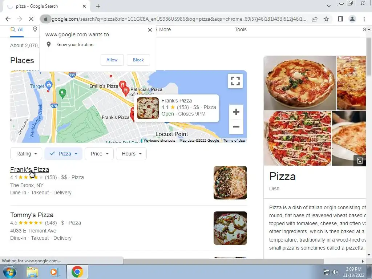Click the Pizza knowledge panel title
Screen dimensions: 372x279
(x=282, y=177)
